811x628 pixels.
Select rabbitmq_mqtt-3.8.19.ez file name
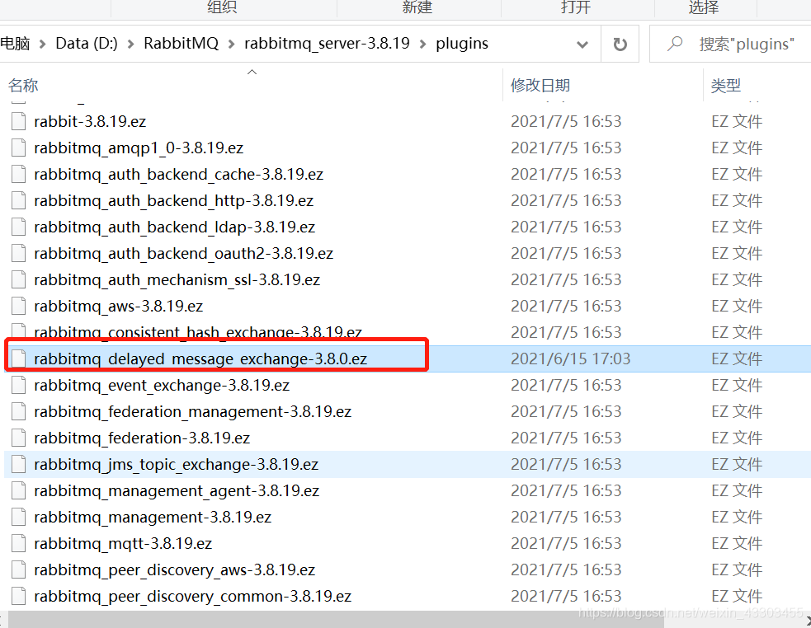click(123, 543)
